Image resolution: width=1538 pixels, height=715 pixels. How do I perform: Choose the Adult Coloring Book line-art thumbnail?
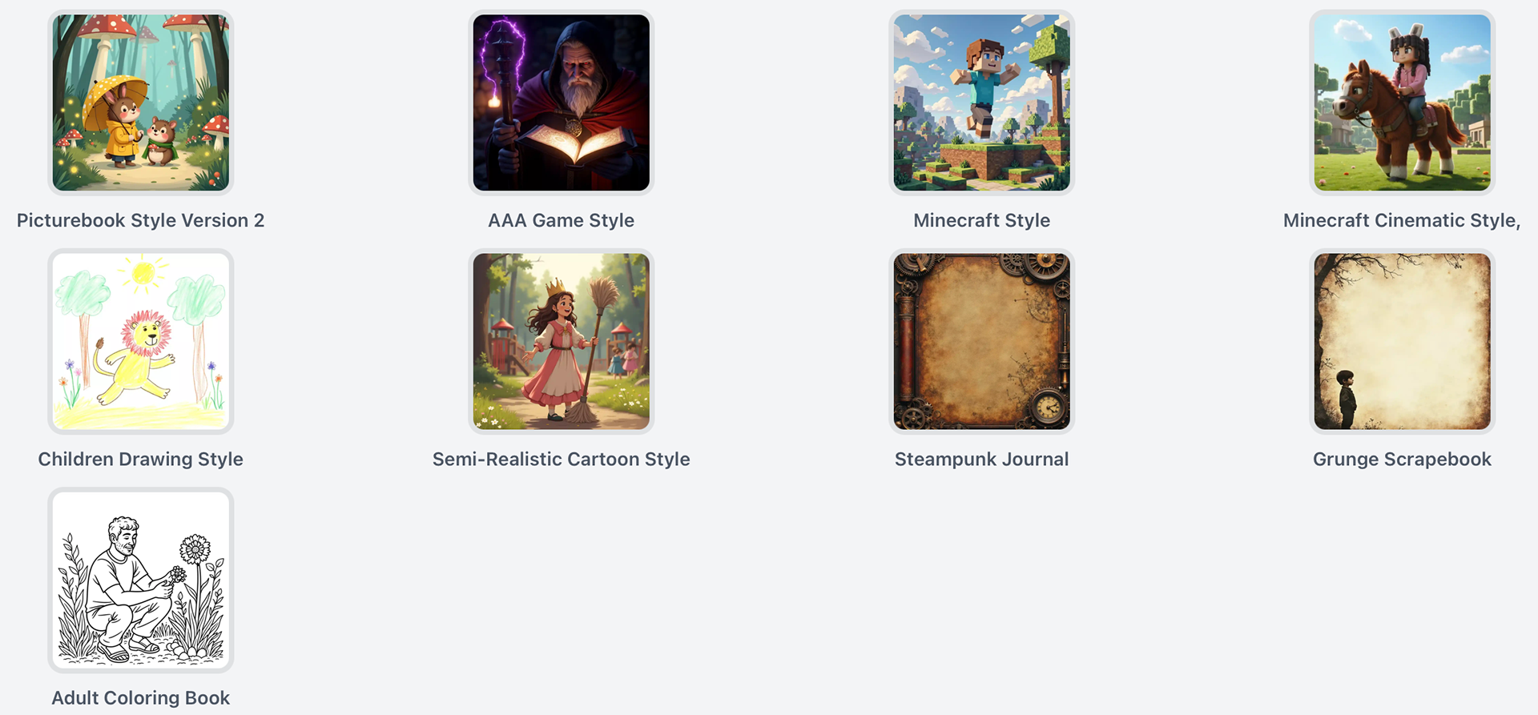(141, 580)
